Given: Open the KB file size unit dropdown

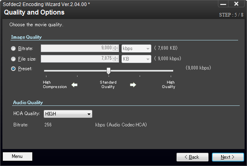Looking at the screenshot, I should [136, 59].
